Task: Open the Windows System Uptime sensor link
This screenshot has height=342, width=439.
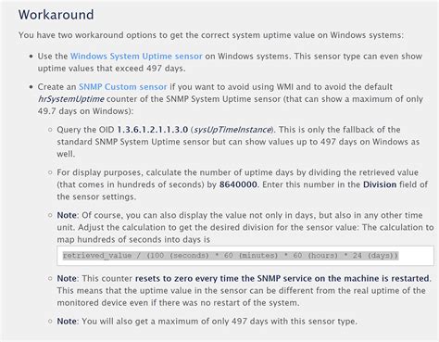Action: click(x=136, y=57)
